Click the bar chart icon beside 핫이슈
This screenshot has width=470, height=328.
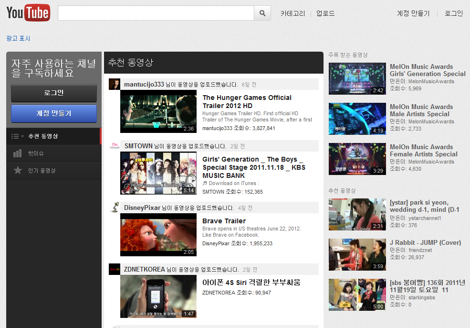coord(17,153)
